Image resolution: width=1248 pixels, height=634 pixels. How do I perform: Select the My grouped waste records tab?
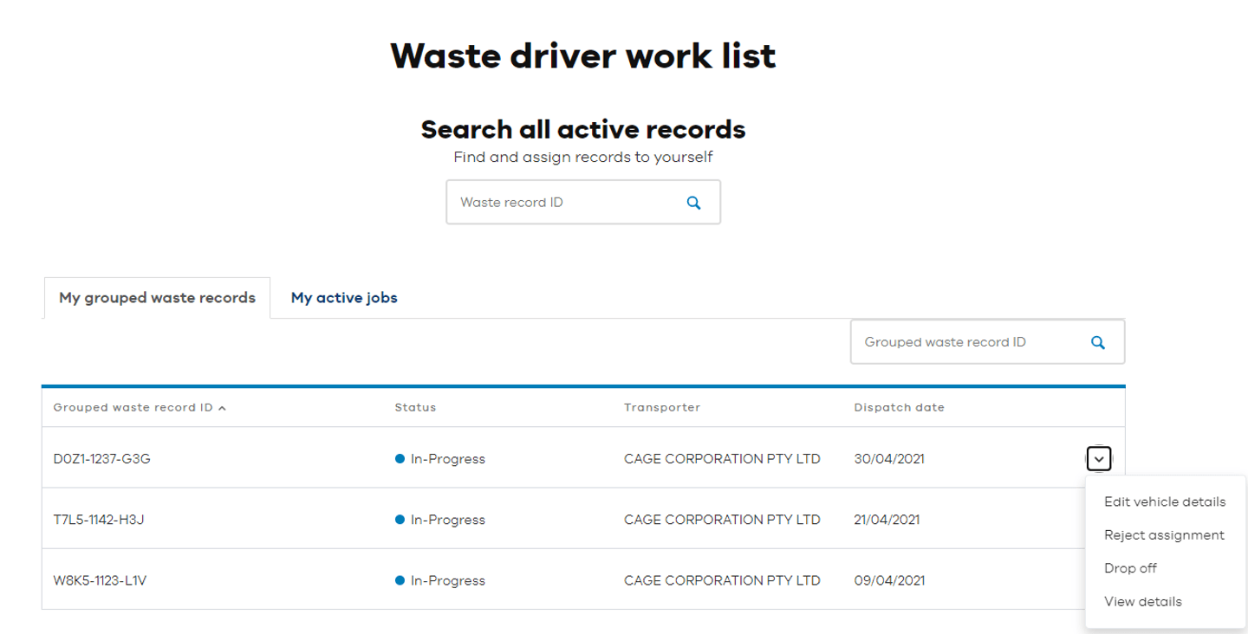pos(157,297)
